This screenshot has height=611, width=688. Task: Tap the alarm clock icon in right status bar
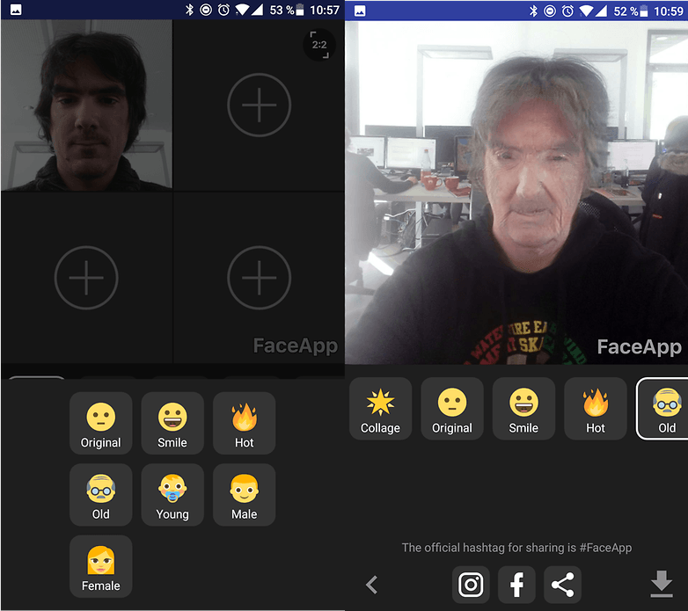click(567, 11)
